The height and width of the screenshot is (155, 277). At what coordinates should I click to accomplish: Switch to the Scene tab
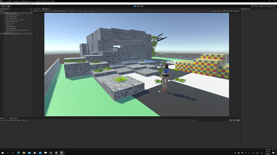pos(37,9)
